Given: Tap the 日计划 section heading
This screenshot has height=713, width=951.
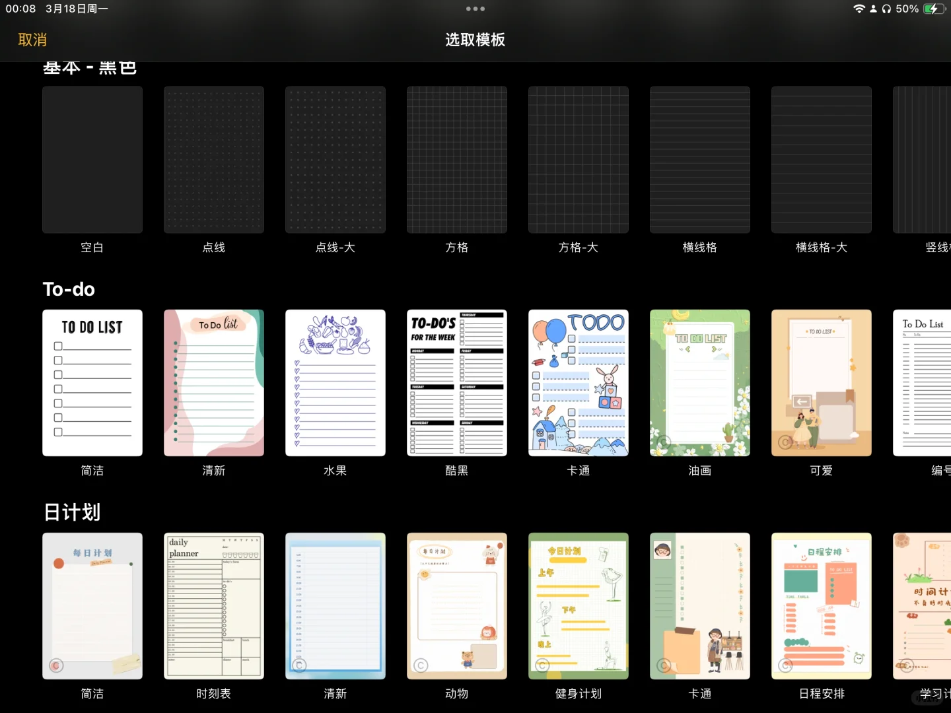Looking at the screenshot, I should coord(72,512).
